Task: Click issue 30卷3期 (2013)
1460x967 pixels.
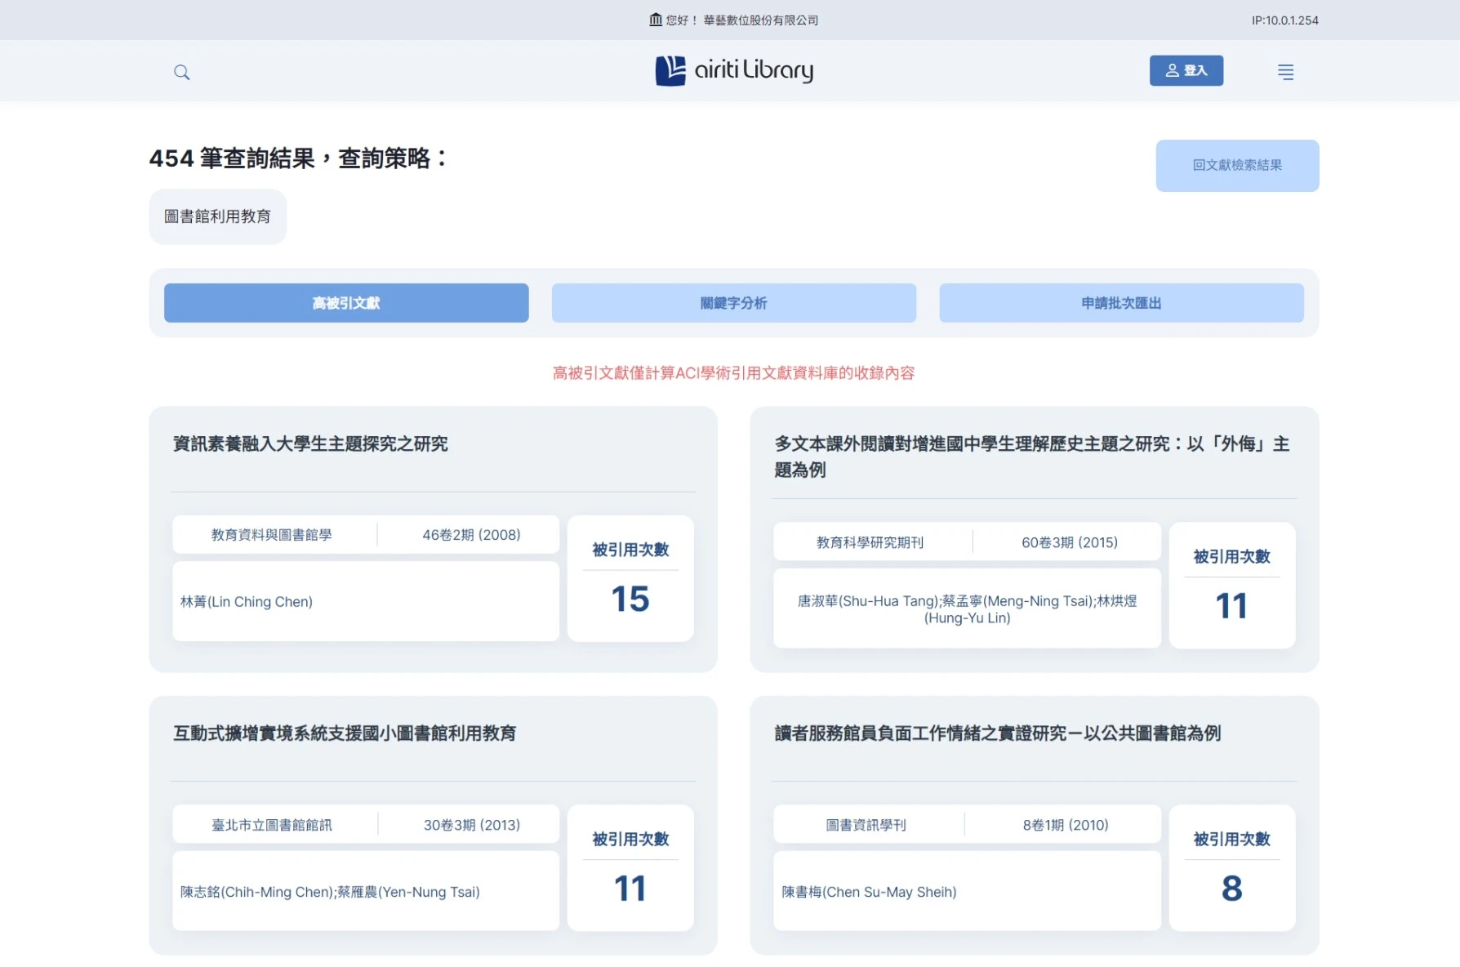Action: 472,825
